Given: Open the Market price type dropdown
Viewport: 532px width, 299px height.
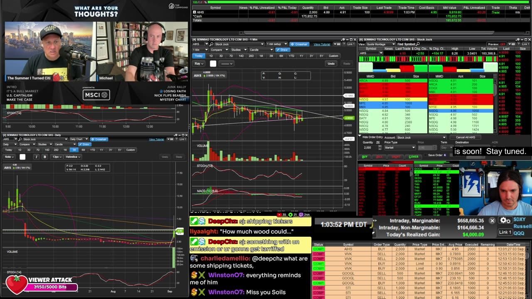Looking at the screenshot, I should point(400,147).
